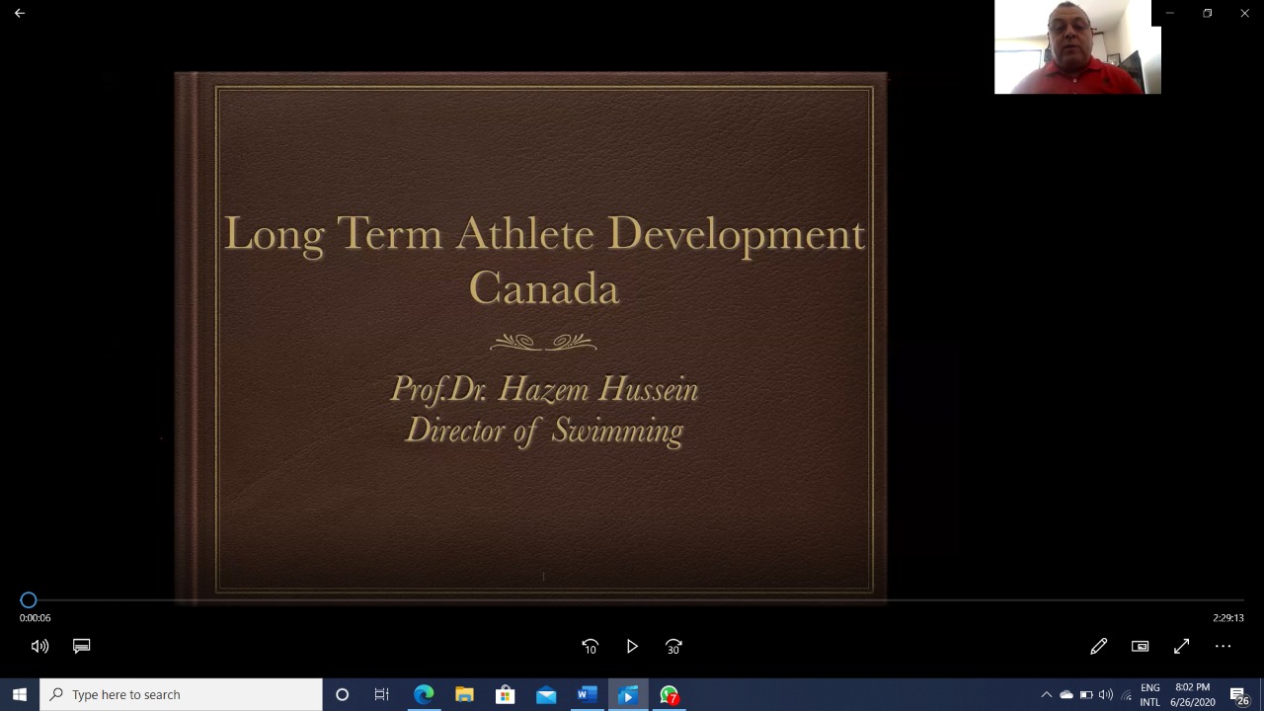This screenshot has height=711, width=1264.
Task: Launch Microsoft Edge from taskbar
Action: click(x=424, y=694)
